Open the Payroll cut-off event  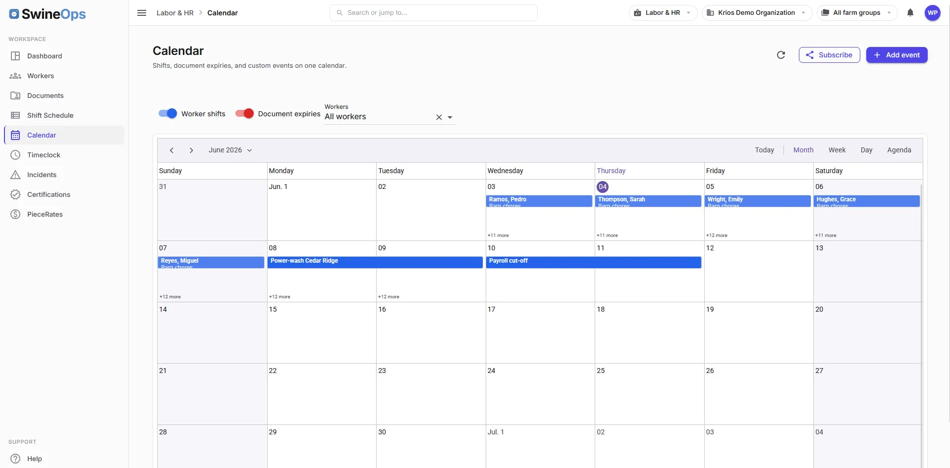point(594,262)
